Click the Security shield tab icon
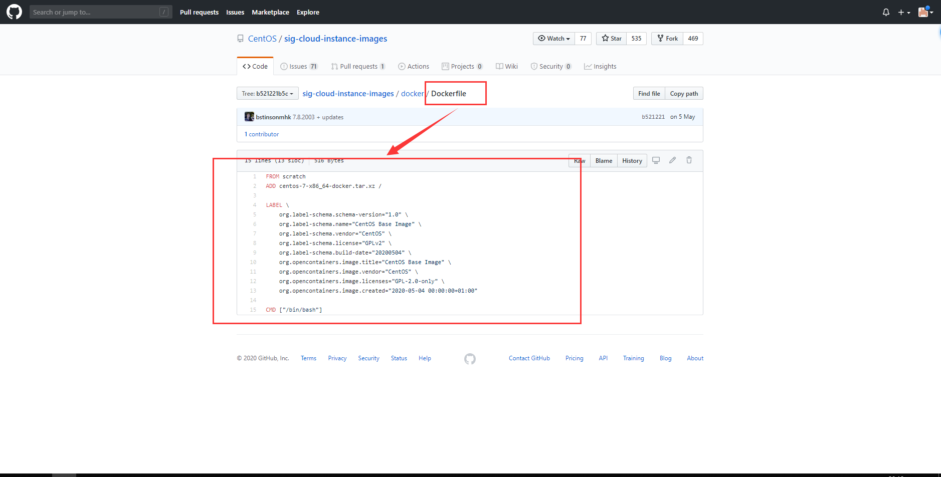The image size is (941, 477). pos(533,66)
